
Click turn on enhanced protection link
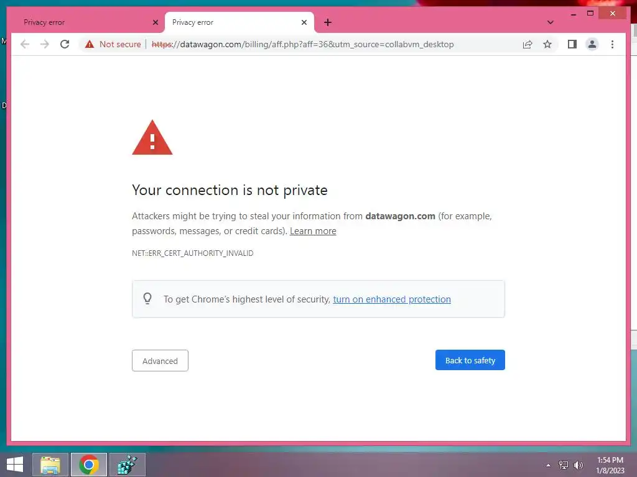click(392, 299)
